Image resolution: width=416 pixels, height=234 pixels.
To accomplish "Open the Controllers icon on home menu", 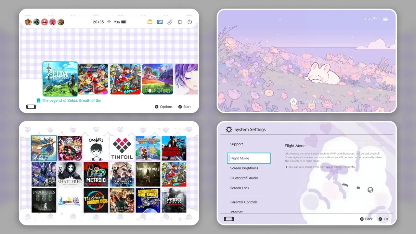I will pyautogui.click(x=170, y=22).
